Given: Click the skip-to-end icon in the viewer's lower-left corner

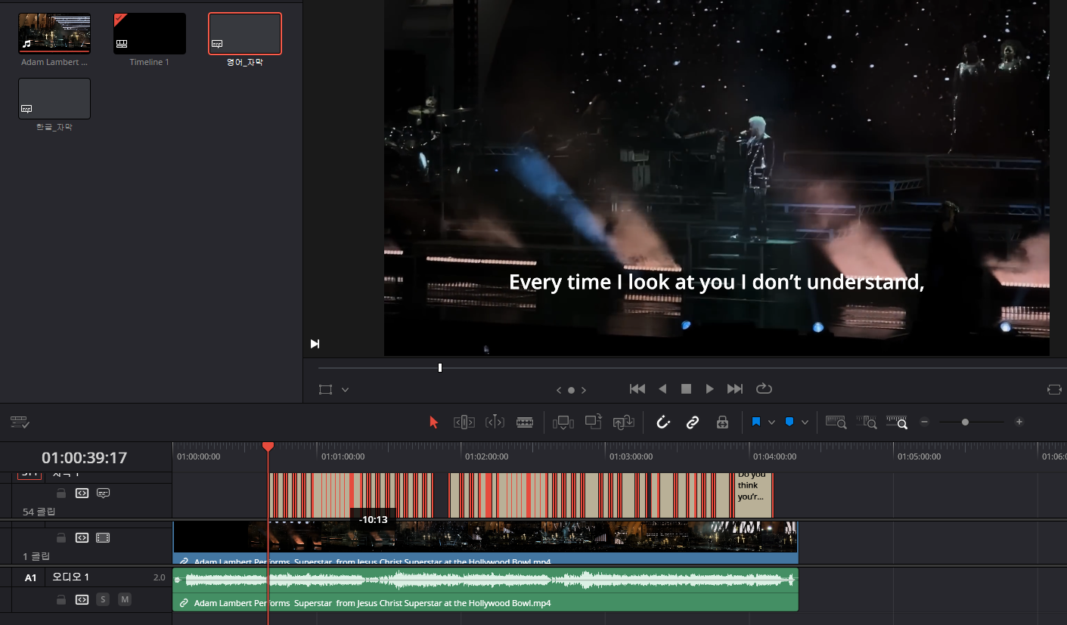Looking at the screenshot, I should (x=315, y=344).
